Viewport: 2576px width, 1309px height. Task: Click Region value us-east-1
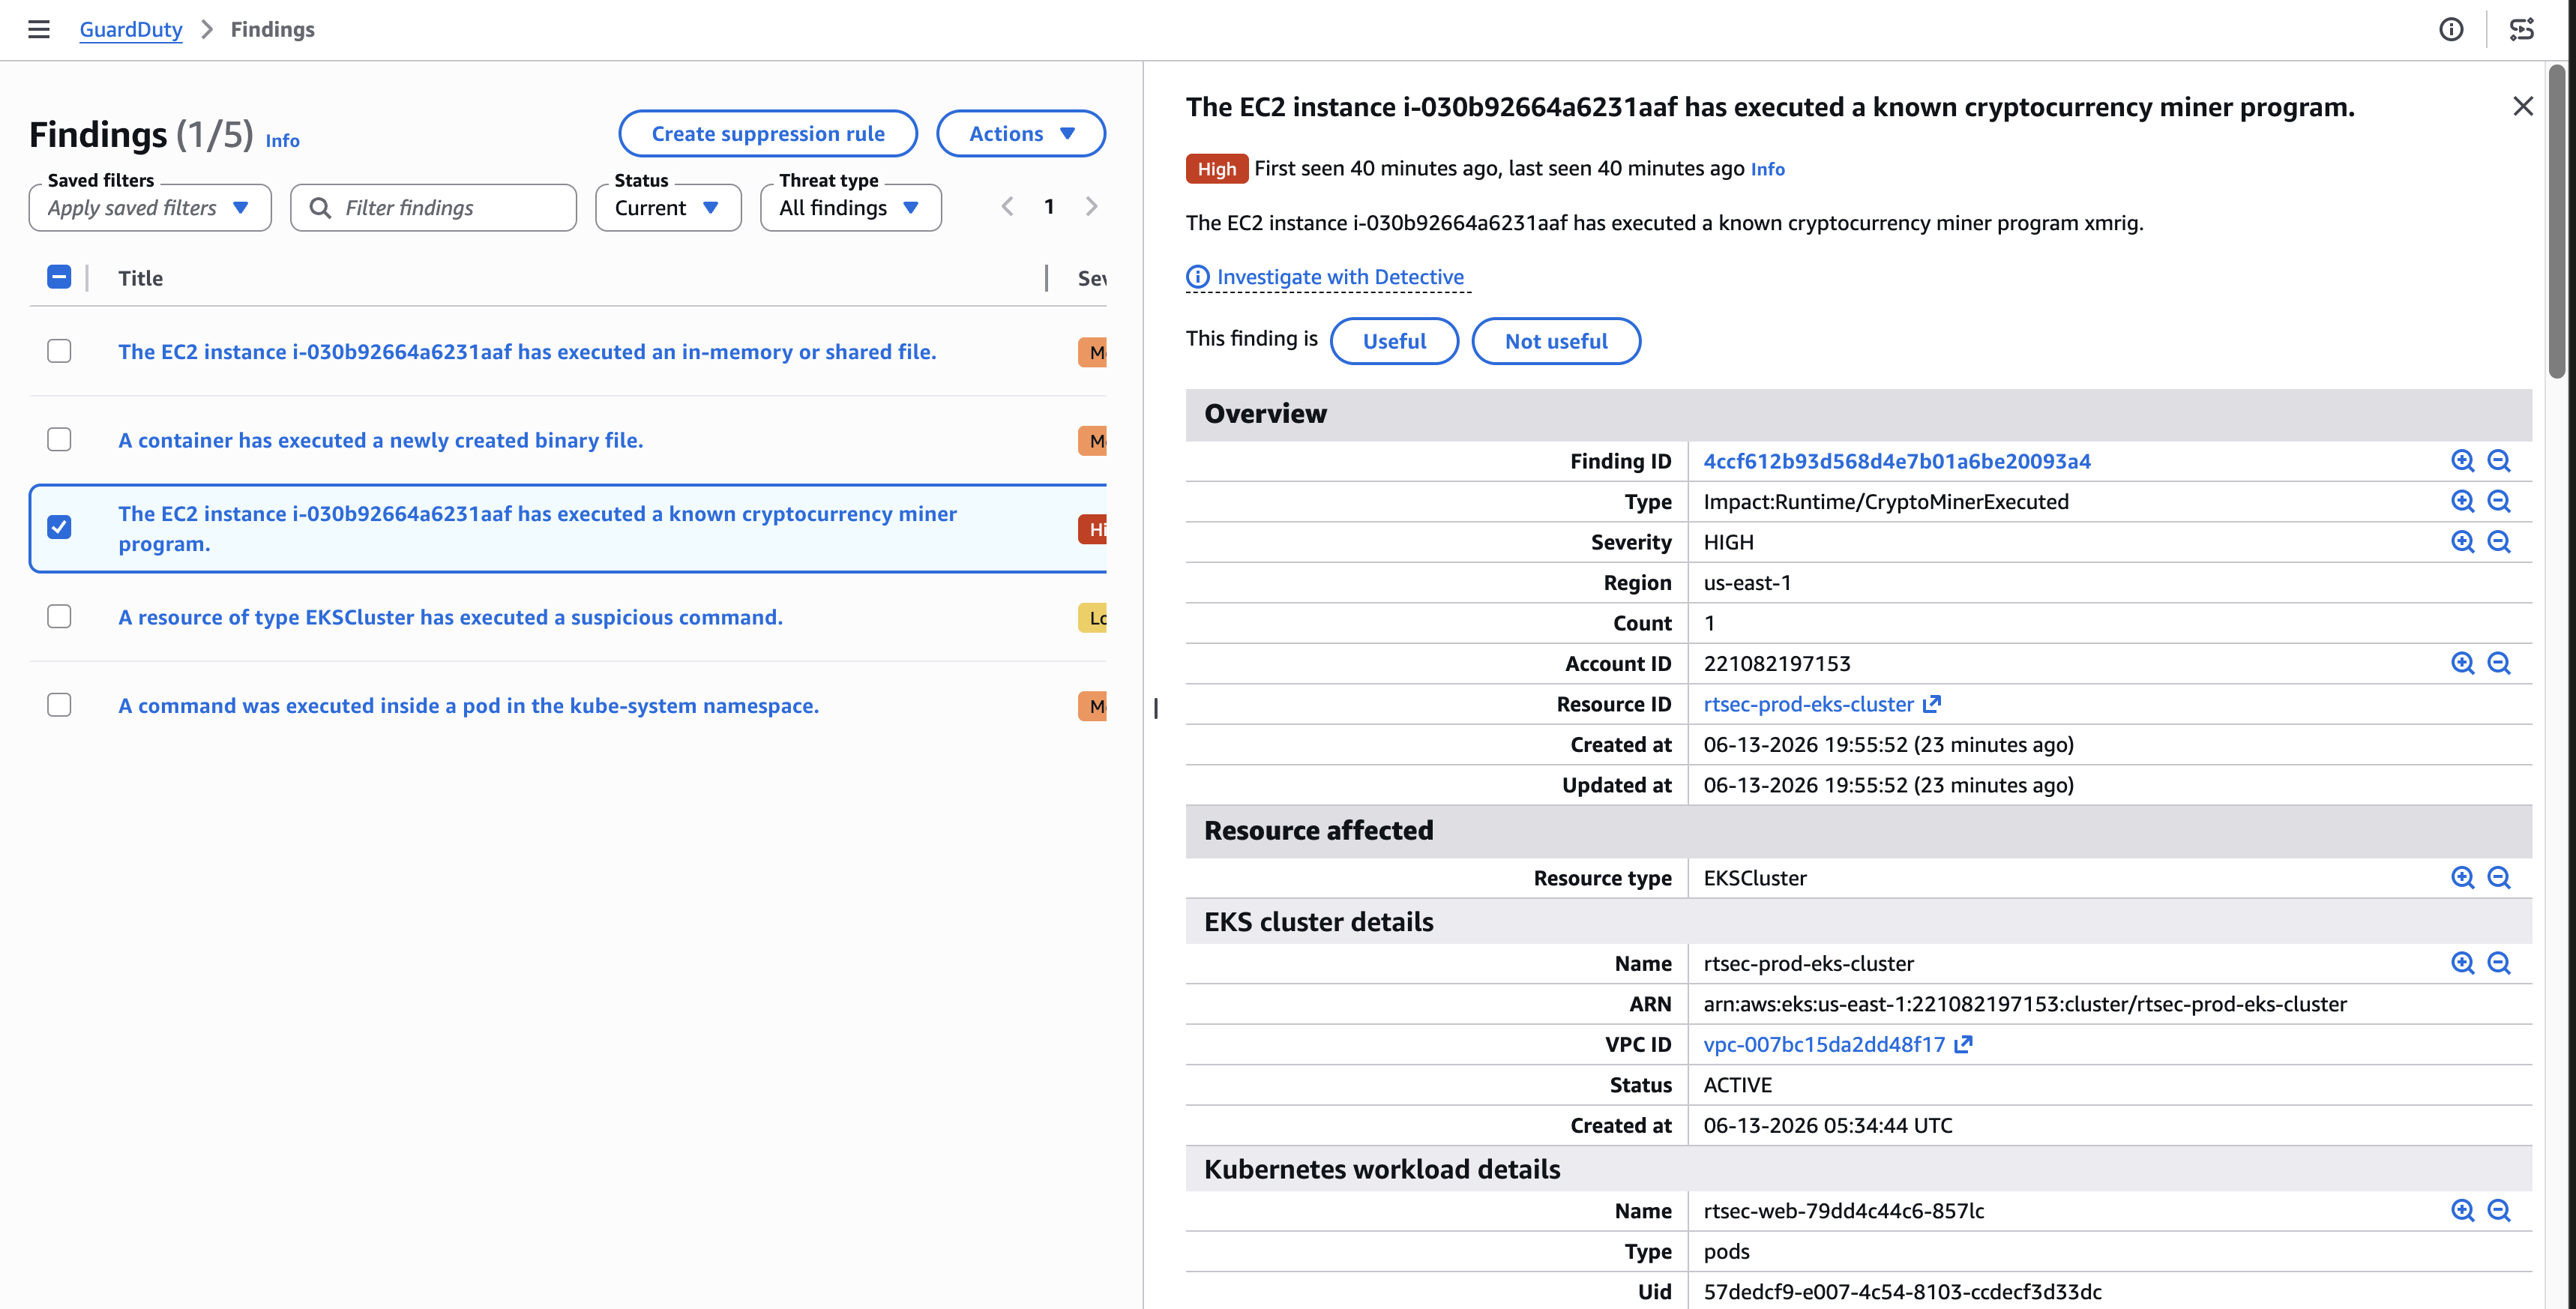coord(1747,583)
